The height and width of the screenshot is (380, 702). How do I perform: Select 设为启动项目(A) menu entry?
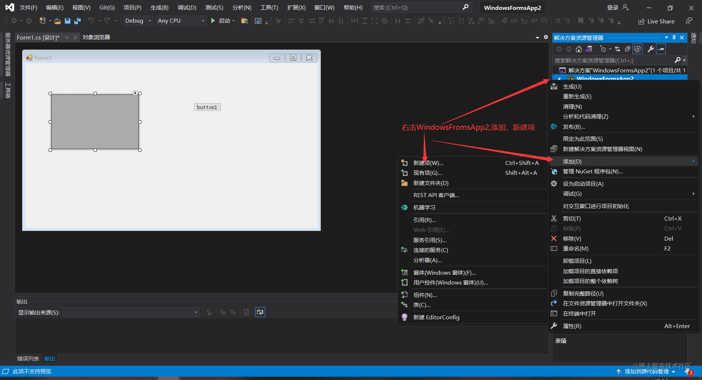point(623,184)
